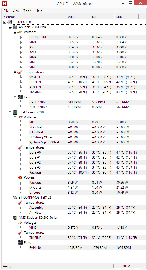Open the Tools menu

point(27,11)
